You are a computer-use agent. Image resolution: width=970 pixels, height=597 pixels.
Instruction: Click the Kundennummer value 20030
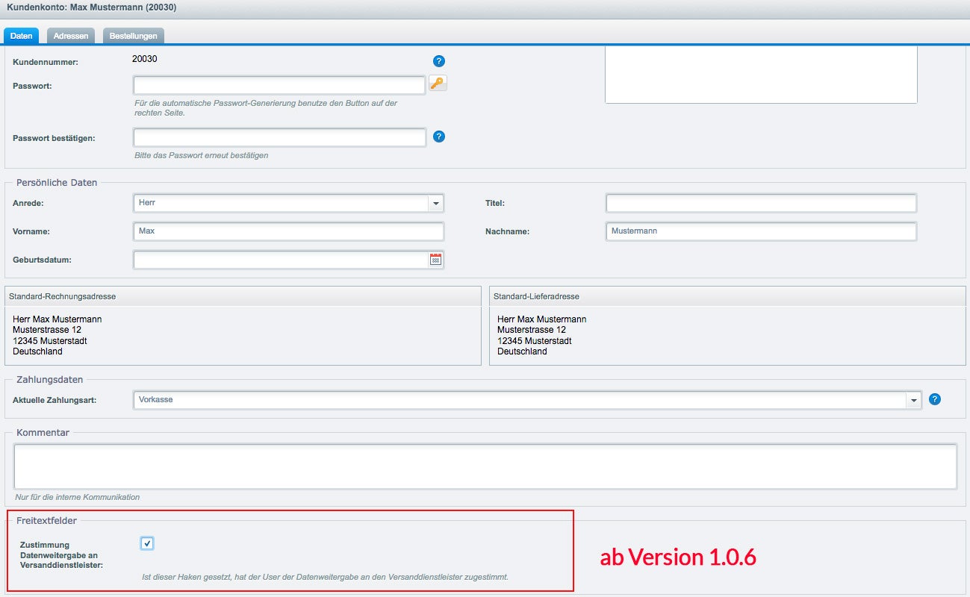tap(145, 59)
